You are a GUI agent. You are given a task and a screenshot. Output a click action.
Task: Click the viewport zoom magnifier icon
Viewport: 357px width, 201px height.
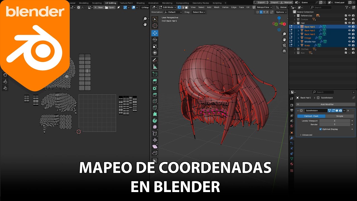point(284,34)
